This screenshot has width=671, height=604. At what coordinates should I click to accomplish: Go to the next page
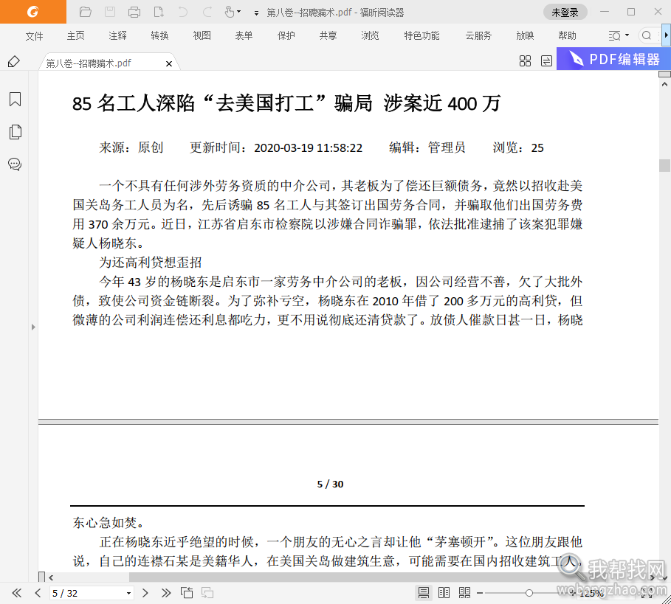pyautogui.click(x=145, y=594)
